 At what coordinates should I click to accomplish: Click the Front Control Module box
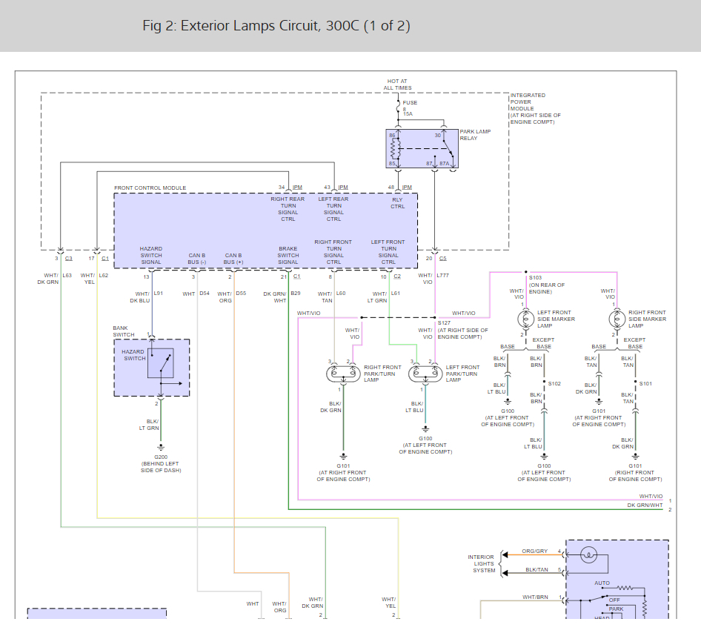[265, 231]
